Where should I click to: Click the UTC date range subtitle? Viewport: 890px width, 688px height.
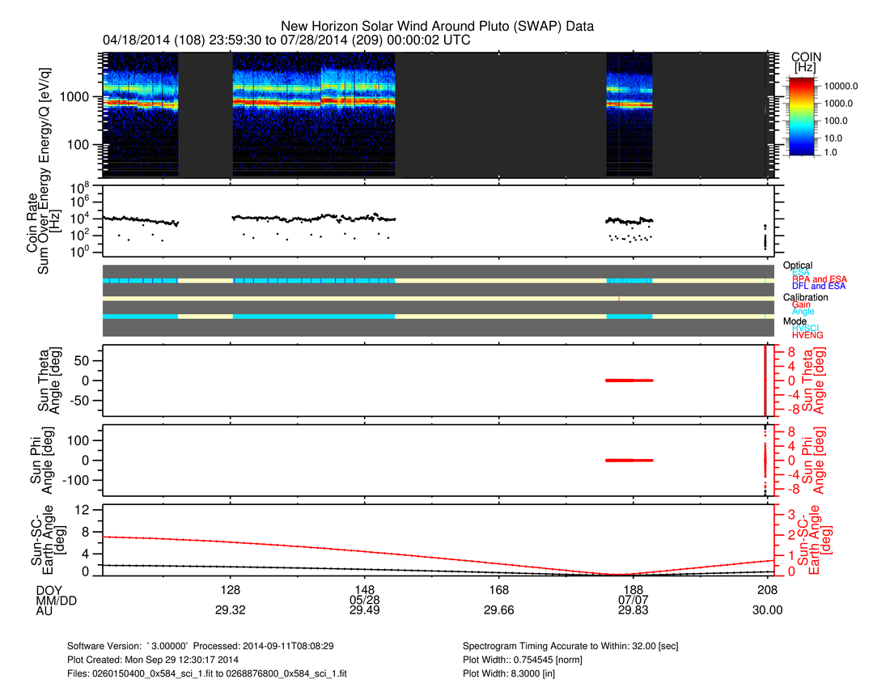286,40
